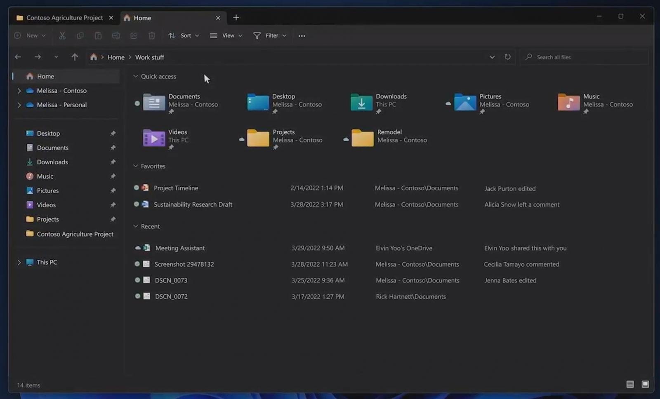
Task: Go up one folder level arrow
Action: click(x=74, y=57)
